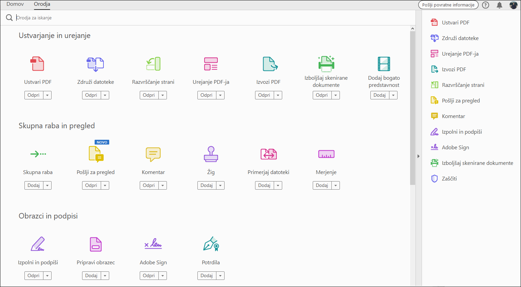The image size is (521, 287).
Task: Open Razvrščanje strani shortcut in right panel
Action: click(x=458, y=85)
